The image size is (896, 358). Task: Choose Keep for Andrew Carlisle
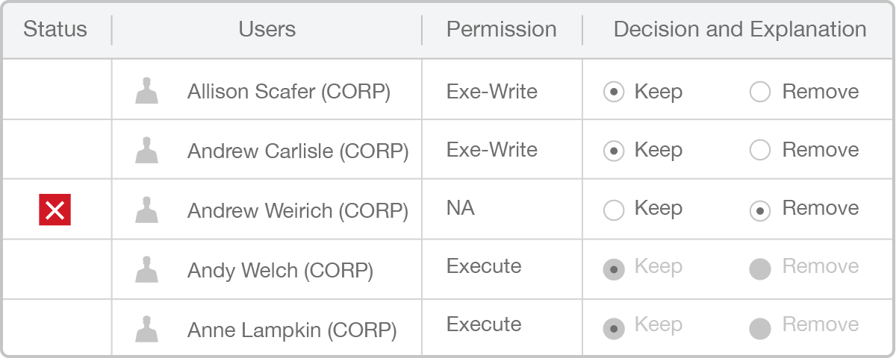[x=613, y=151]
